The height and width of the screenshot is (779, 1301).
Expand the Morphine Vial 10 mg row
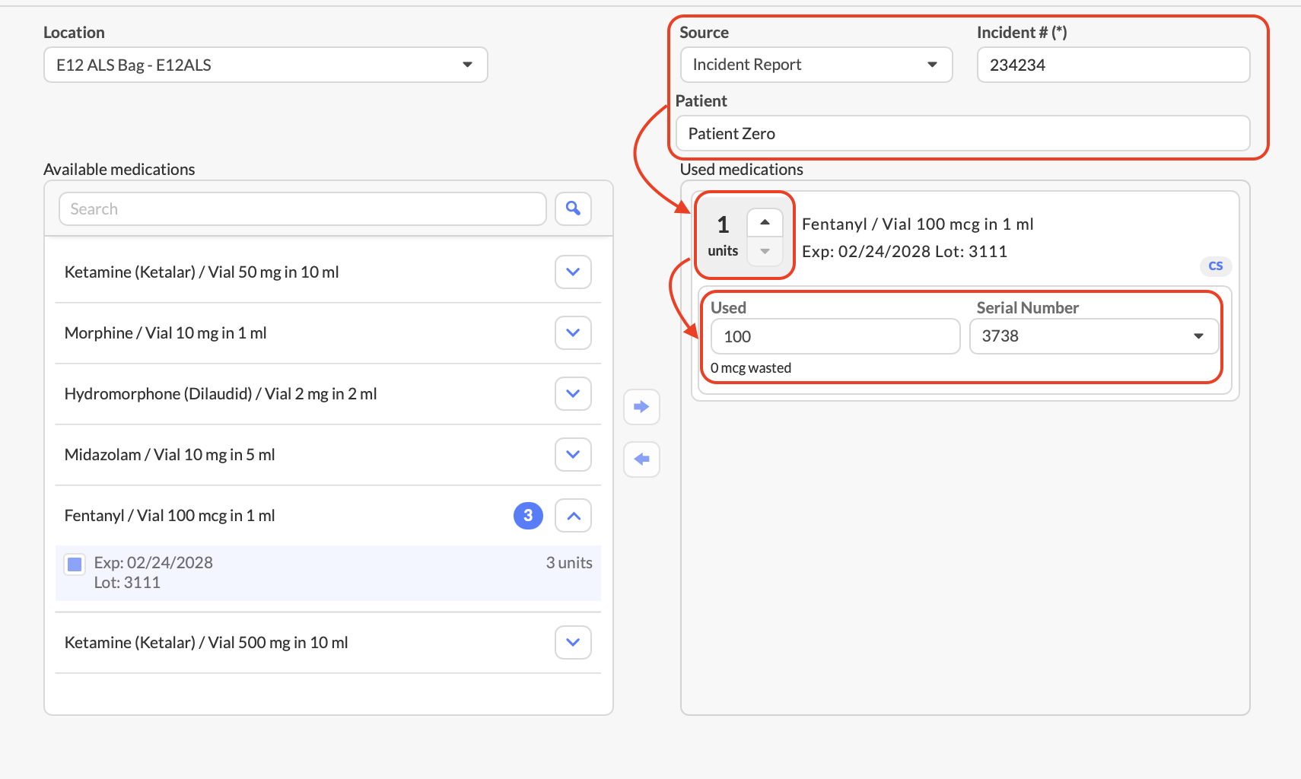573,333
